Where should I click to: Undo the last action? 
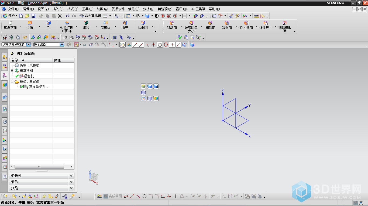coord(67,16)
